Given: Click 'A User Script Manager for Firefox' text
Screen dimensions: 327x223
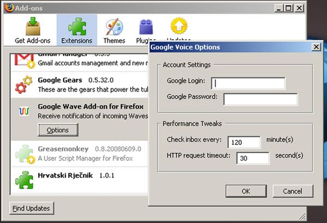Looking at the screenshot, I should [86, 158].
